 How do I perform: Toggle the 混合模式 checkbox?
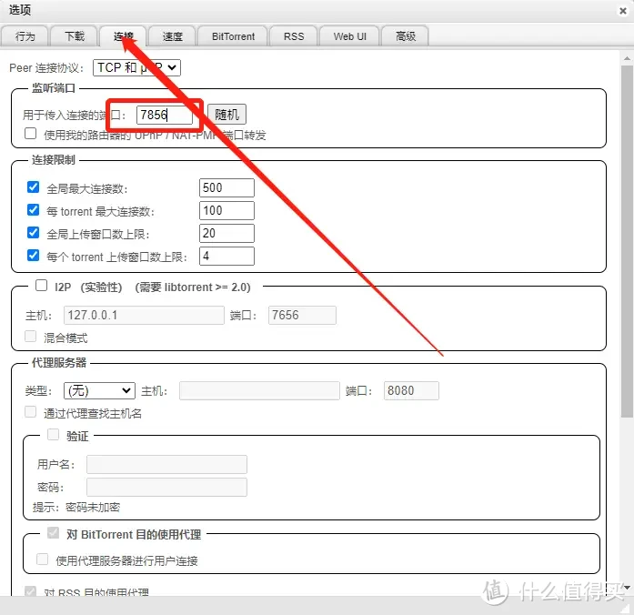(x=30, y=337)
